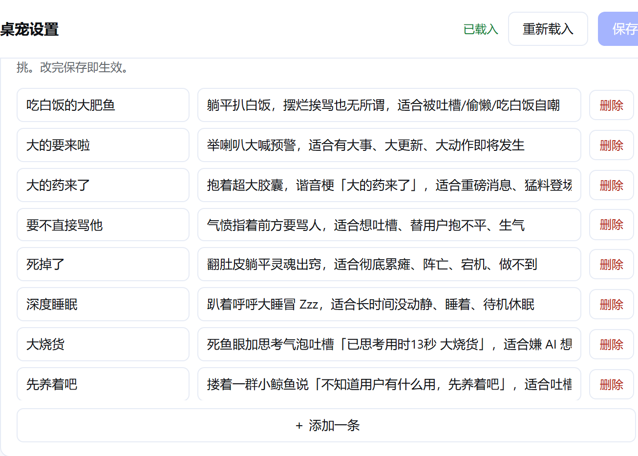Add a new entry with 添加一条
The width and height of the screenshot is (638, 456).
326,425
